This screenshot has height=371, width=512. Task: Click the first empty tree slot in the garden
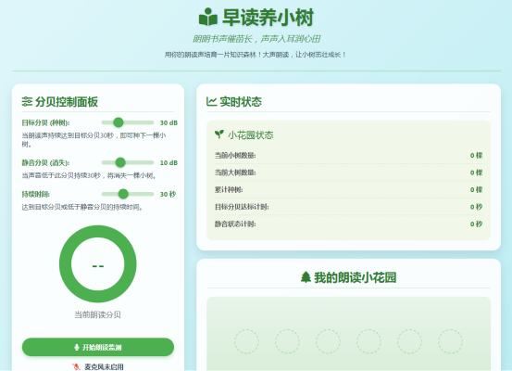pos(246,341)
